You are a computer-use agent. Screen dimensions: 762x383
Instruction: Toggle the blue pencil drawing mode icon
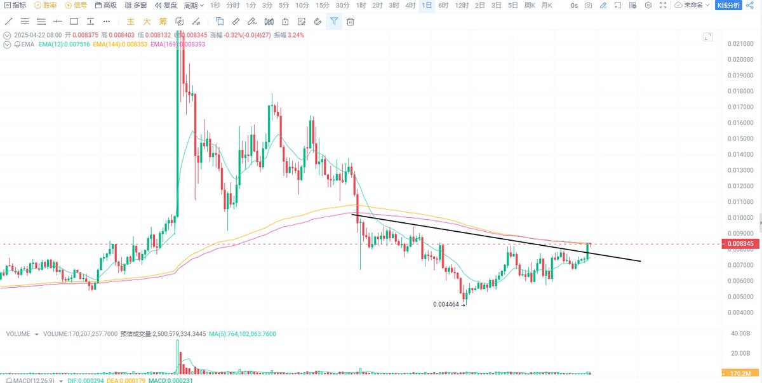point(602,5)
